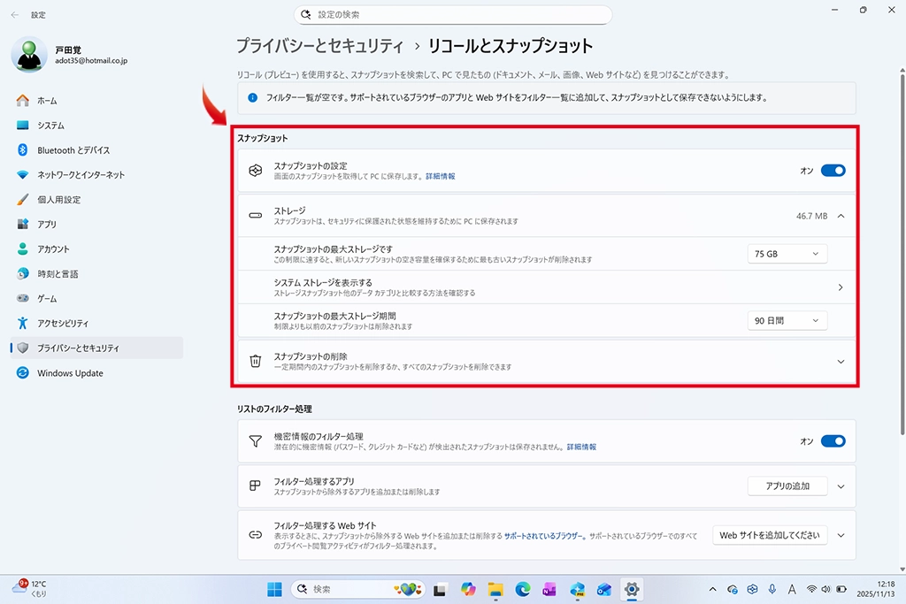Click the フィルター処理するアプリ icon
The width and height of the screenshot is (906, 604).
point(255,485)
